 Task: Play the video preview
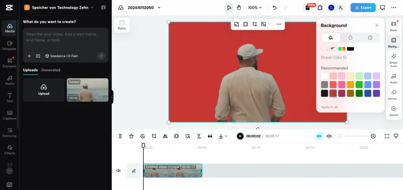(240, 136)
